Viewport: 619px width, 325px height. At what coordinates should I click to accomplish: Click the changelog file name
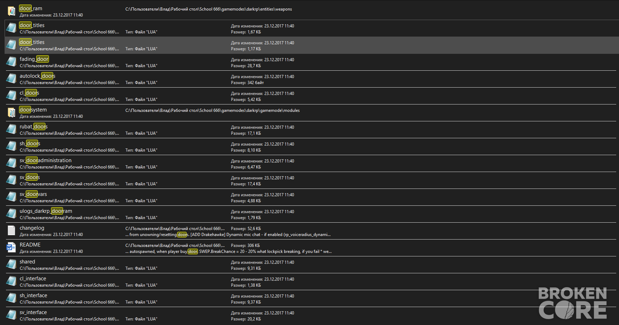point(32,228)
